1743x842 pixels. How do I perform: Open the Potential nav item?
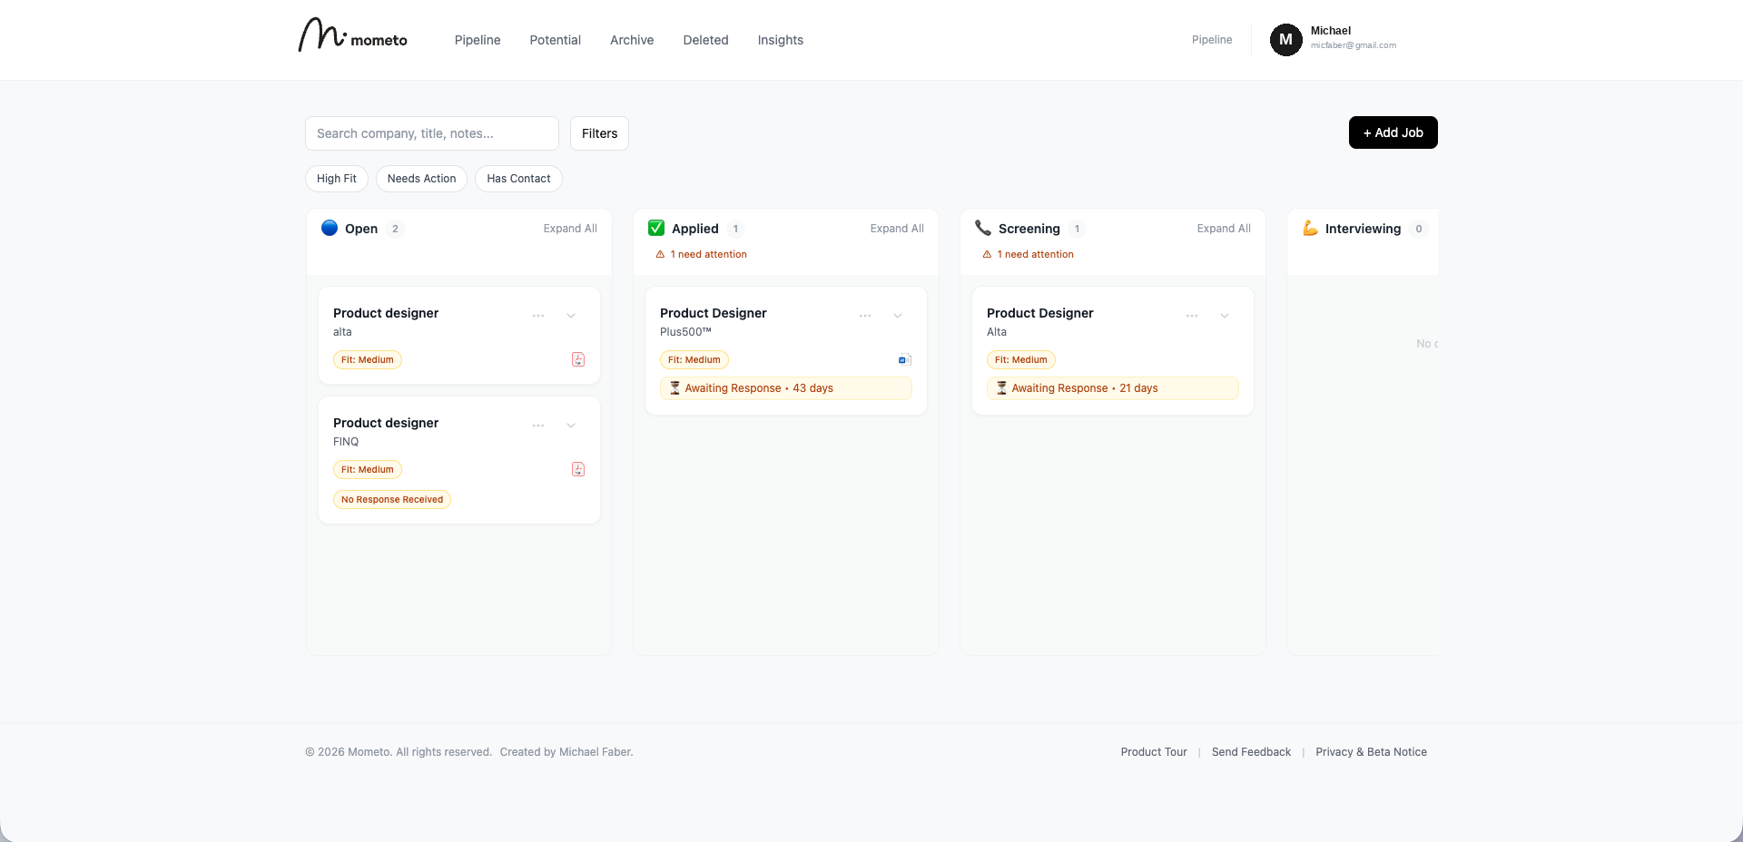(x=555, y=40)
